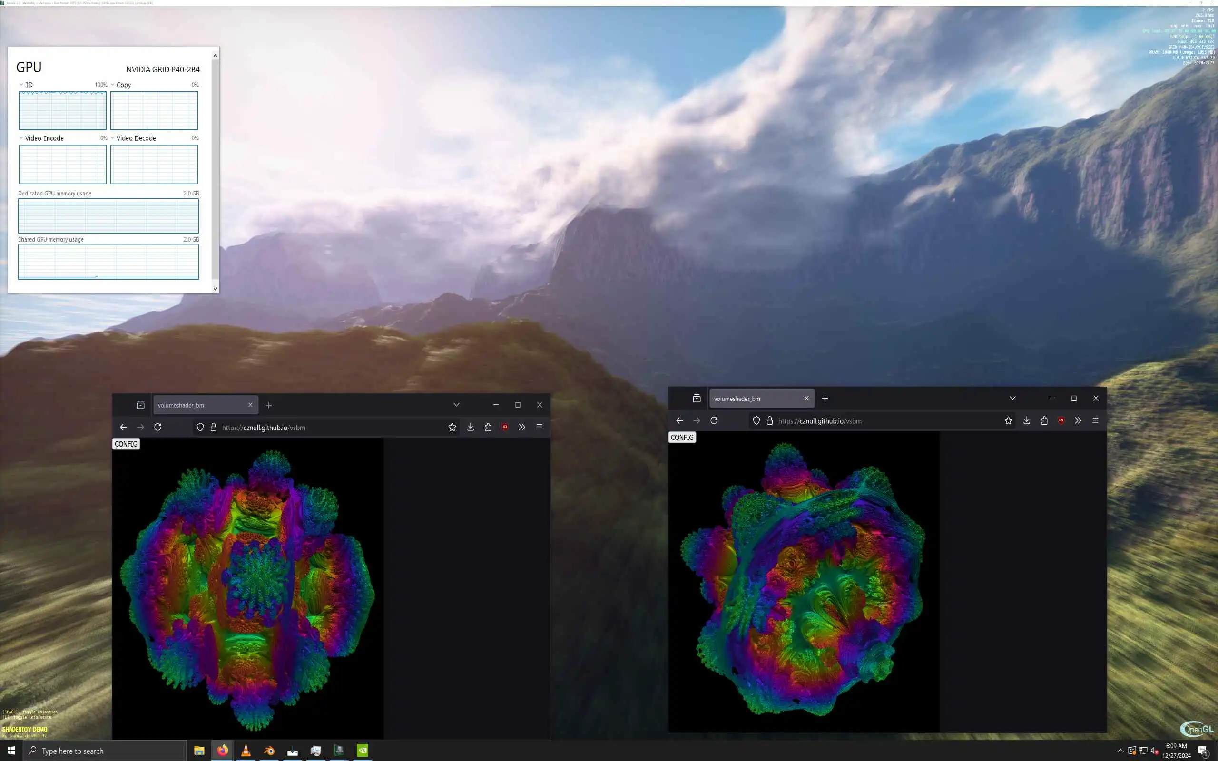
Task: Expand the Copy engine graph dropdown
Action: tap(113, 85)
